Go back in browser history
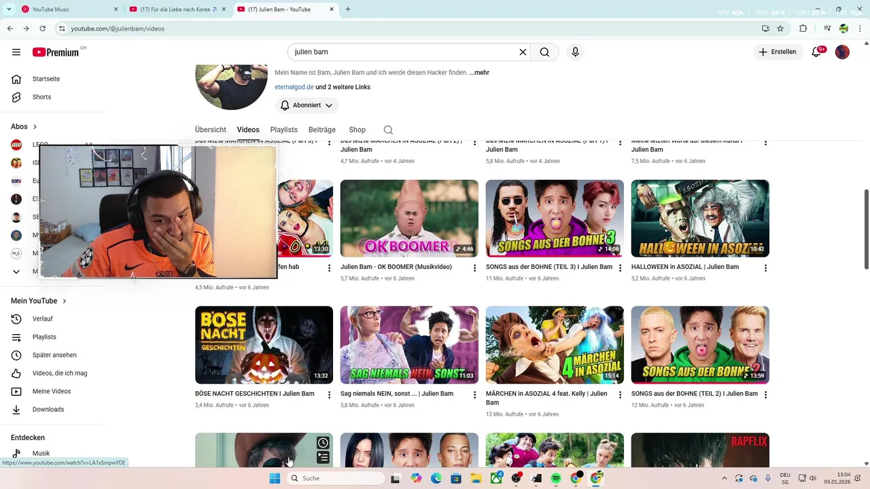 tap(10, 29)
